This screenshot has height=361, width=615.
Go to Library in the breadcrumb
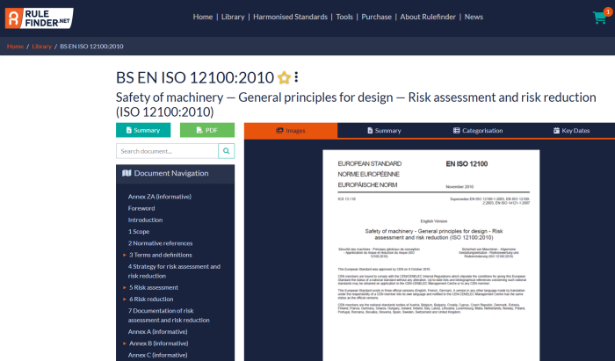pos(41,46)
